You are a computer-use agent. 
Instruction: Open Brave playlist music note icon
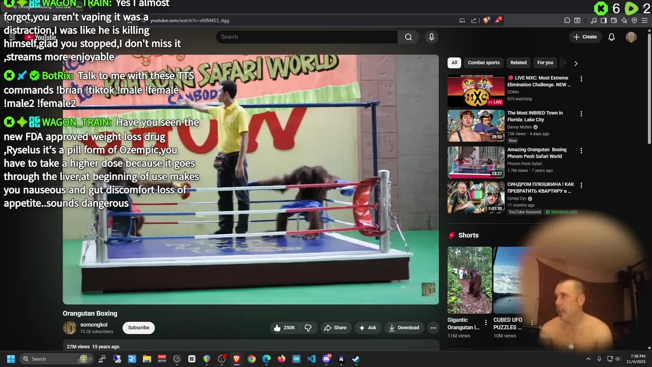click(x=593, y=20)
